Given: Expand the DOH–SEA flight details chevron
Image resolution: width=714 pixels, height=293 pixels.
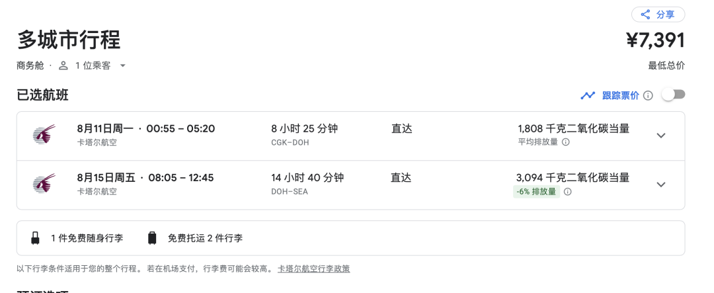Looking at the screenshot, I should click(x=660, y=185).
